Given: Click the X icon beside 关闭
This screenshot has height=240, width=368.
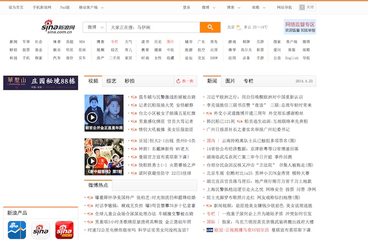Looking at the screenshot, I should click(302, 7).
